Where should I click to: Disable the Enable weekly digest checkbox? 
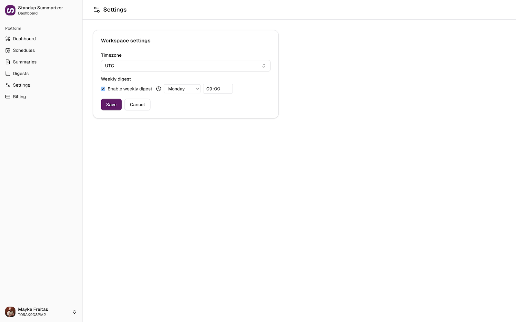pos(103,89)
